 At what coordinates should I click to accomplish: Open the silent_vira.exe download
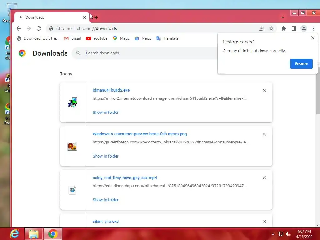point(106,222)
